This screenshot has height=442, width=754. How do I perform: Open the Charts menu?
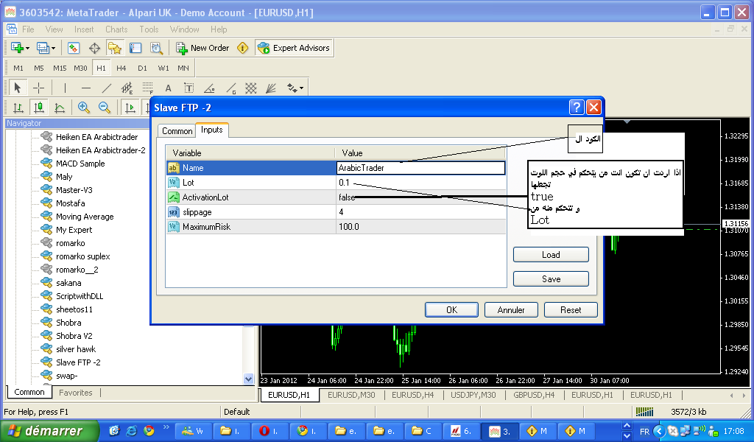[116, 29]
